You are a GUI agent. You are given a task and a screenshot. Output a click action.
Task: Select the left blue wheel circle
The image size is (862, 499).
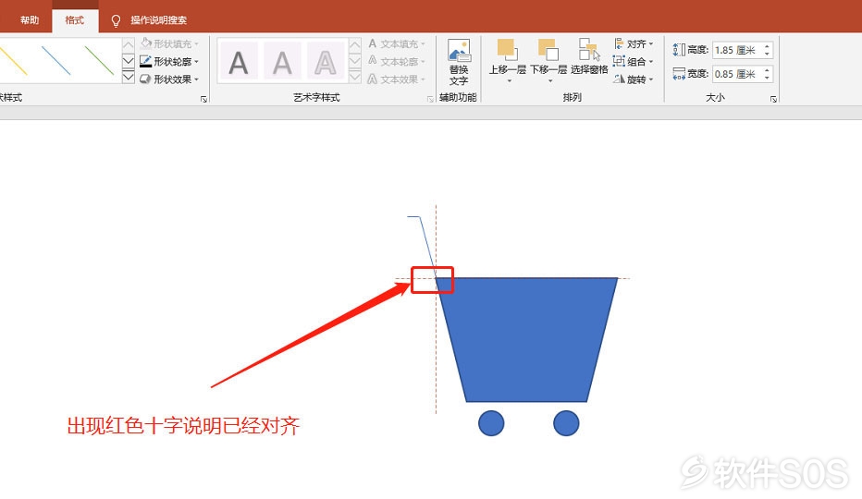pos(491,423)
